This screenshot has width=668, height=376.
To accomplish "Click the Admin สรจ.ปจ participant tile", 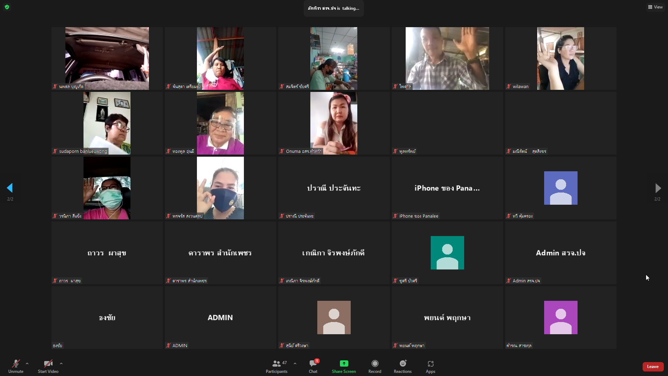I will (x=560, y=253).
